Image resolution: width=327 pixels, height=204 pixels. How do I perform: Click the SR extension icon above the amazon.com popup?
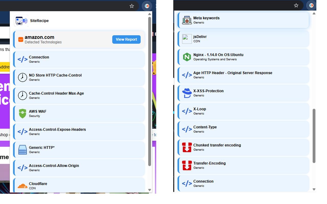coord(147,6)
